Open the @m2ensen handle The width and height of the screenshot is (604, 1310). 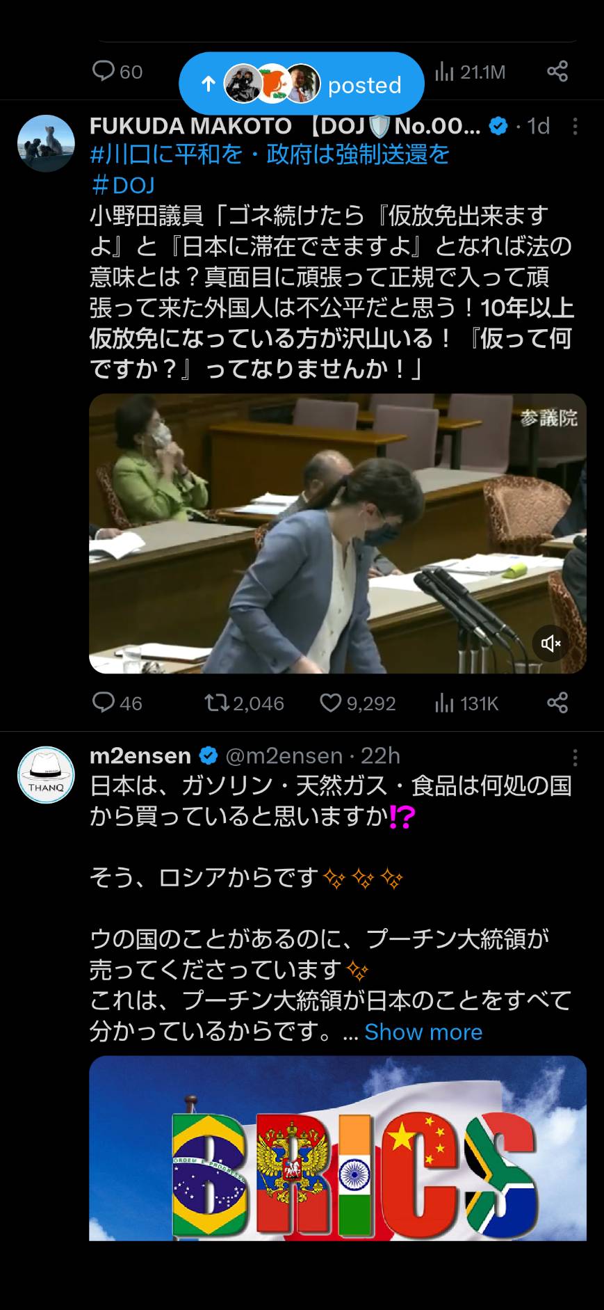(x=284, y=756)
